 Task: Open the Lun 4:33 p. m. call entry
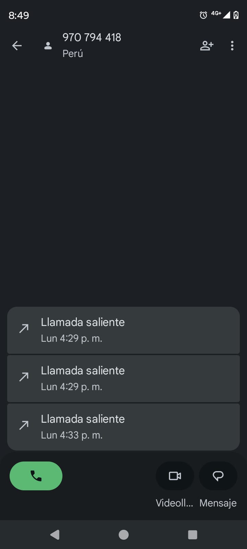(123, 427)
